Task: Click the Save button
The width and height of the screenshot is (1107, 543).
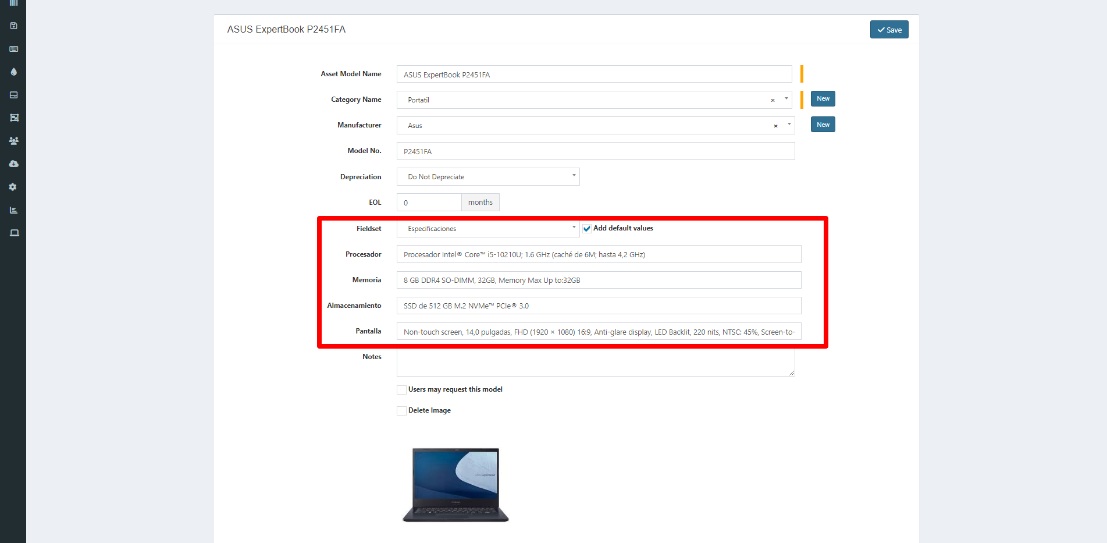Action: pos(889,29)
